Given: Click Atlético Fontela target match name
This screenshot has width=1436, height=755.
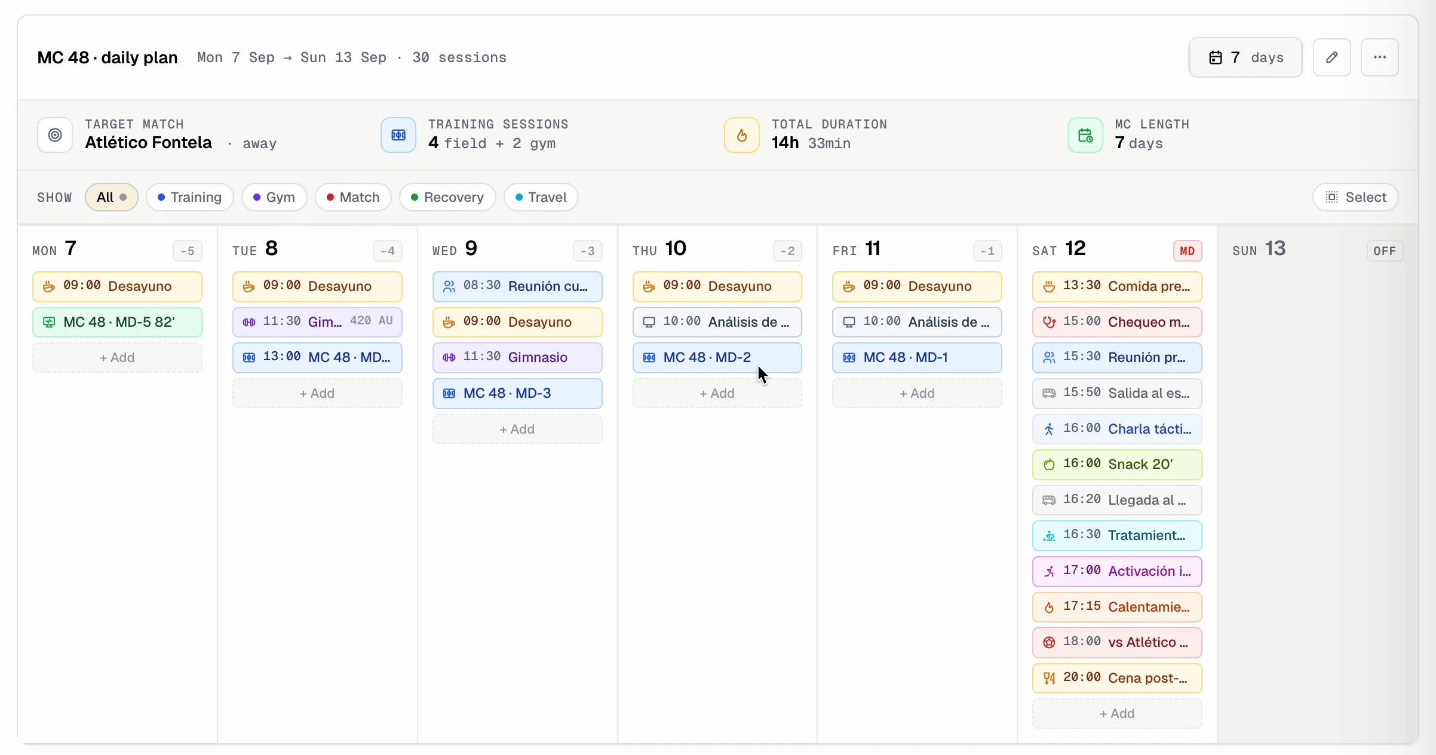Looking at the screenshot, I should [x=148, y=143].
